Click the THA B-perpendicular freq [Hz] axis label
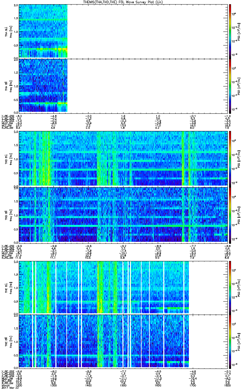This screenshot has width=243, height=390. [11, 31]
